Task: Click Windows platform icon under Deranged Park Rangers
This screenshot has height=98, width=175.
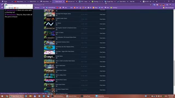Action: point(57,15)
